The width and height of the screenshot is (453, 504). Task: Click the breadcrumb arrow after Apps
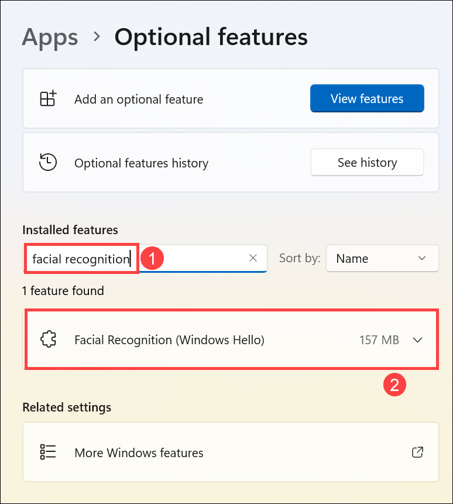click(97, 37)
